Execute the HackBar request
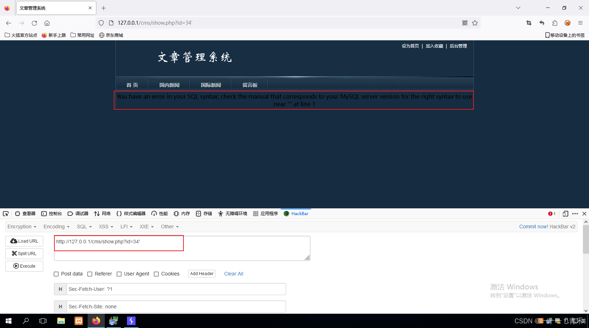The image size is (589, 328). click(24, 266)
